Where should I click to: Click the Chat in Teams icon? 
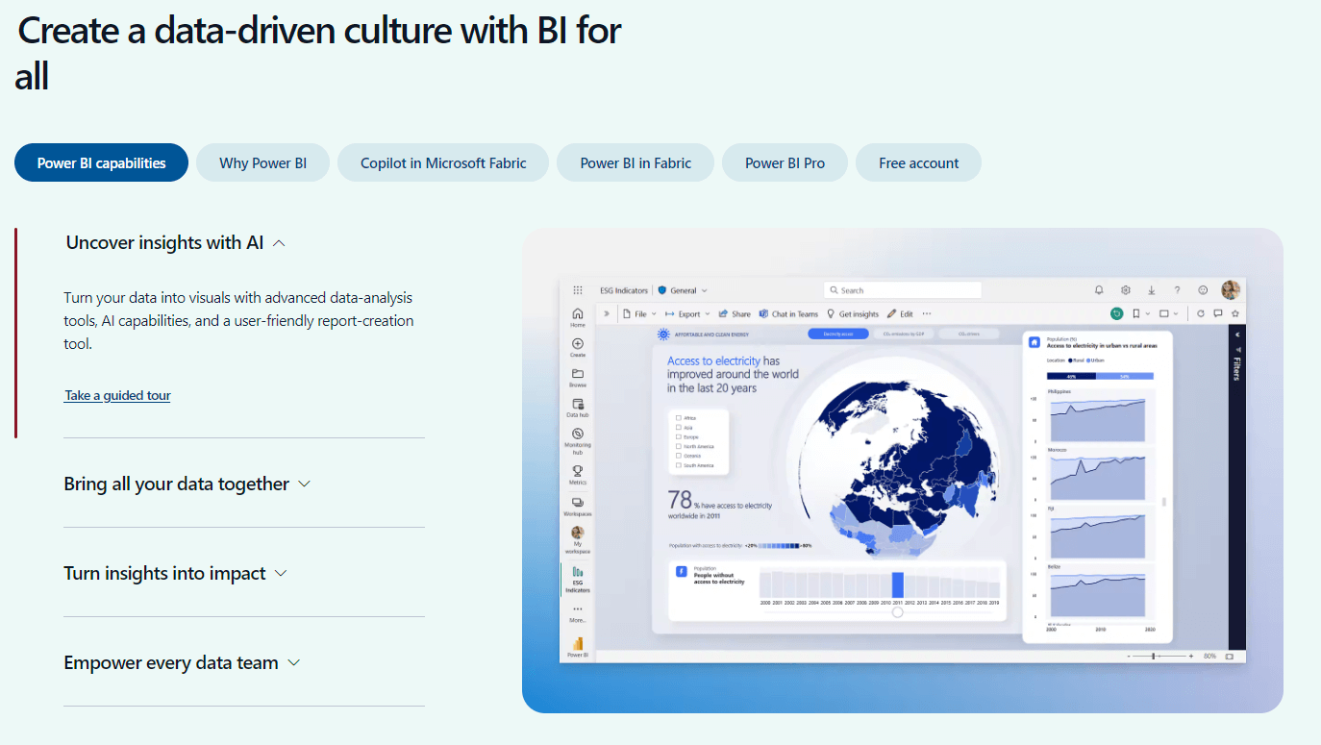tap(788, 313)
